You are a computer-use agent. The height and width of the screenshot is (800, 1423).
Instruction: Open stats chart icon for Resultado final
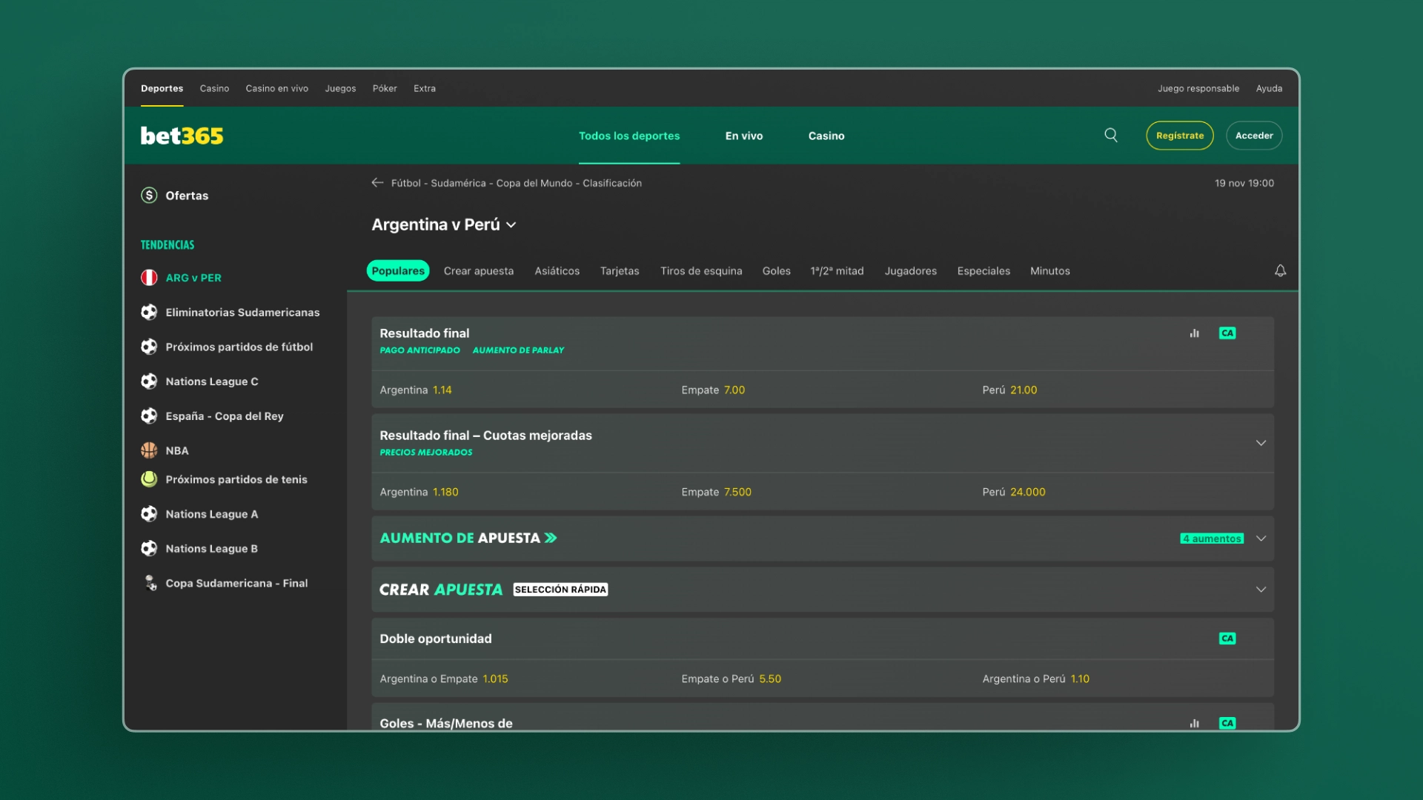[x=1194, y=333]
